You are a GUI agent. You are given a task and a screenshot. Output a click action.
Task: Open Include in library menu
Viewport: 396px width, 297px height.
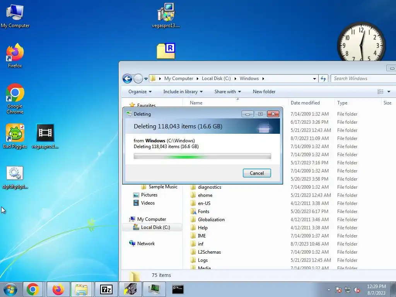point(183,92)
